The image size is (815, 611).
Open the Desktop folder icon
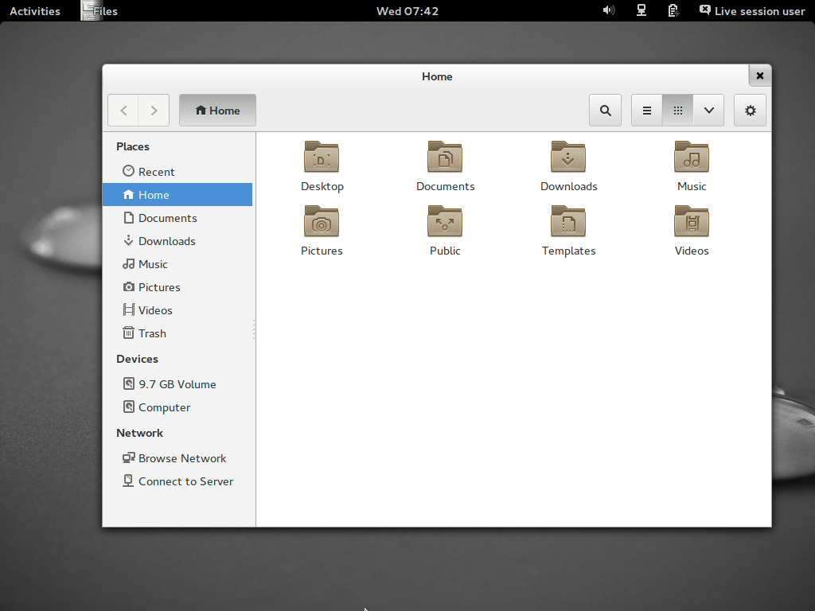click(322, 157)
